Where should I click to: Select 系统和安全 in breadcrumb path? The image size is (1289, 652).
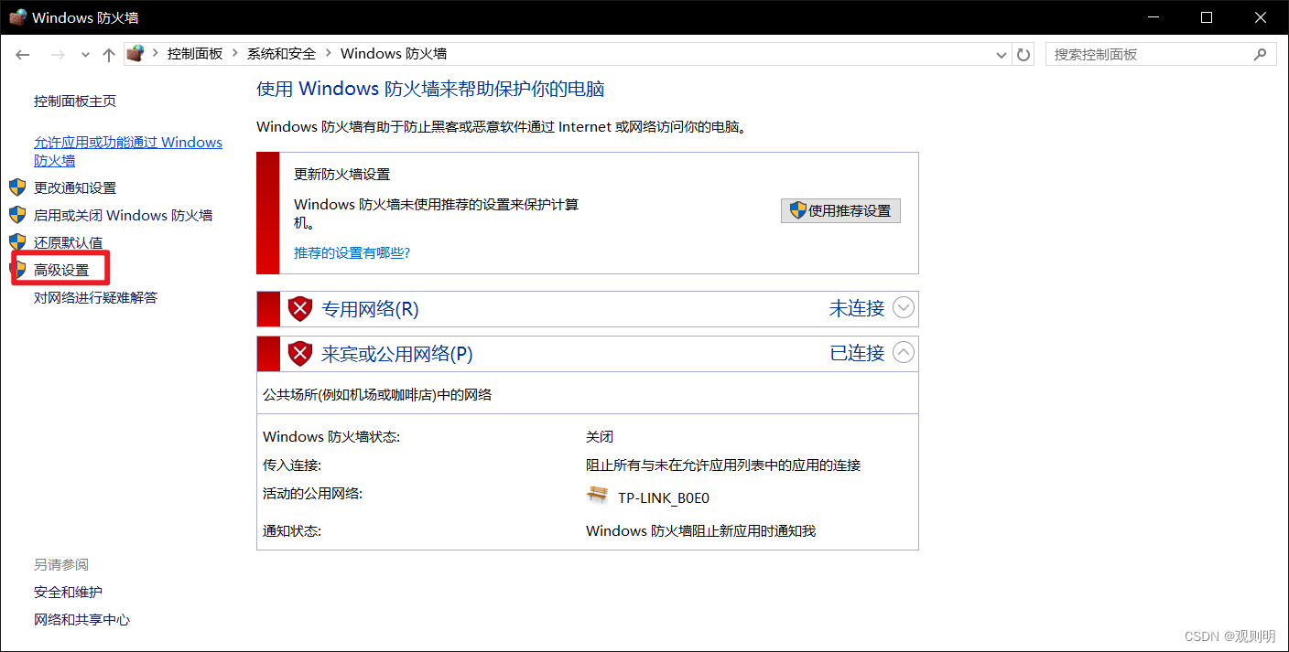281,54
